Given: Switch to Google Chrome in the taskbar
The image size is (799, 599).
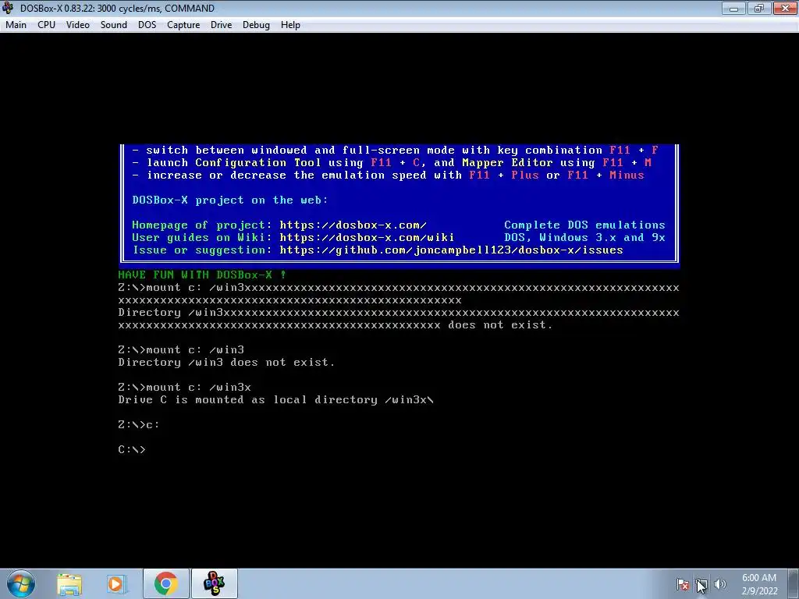Looking at the screenshot, I should [x=166, y=583].
